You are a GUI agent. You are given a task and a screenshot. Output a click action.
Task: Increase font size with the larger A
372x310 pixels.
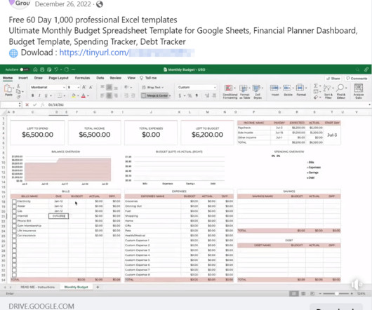[x=84, y=87]
